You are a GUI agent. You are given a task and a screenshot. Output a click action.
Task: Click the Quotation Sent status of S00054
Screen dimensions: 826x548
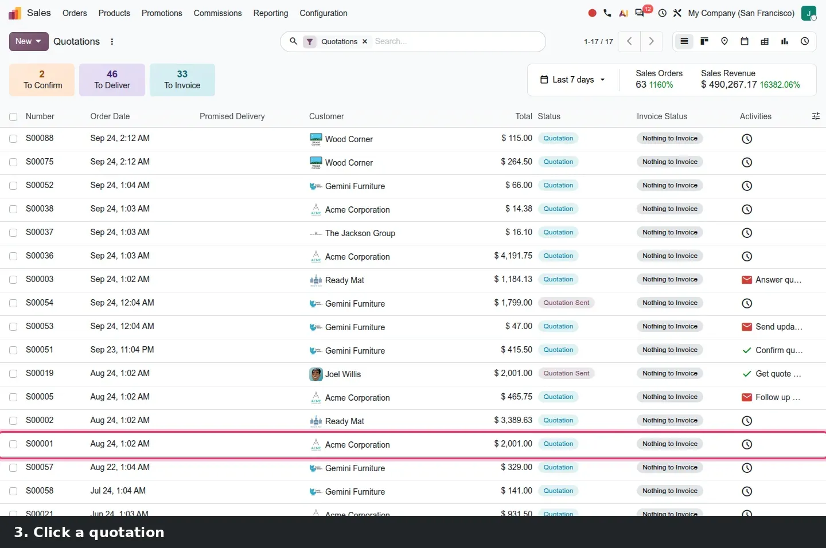[x=566, y=303]
